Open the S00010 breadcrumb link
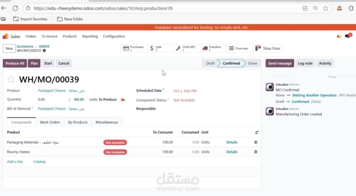This screenshot has width=356, height=196. pyautogui.click(x=44, y=46)
